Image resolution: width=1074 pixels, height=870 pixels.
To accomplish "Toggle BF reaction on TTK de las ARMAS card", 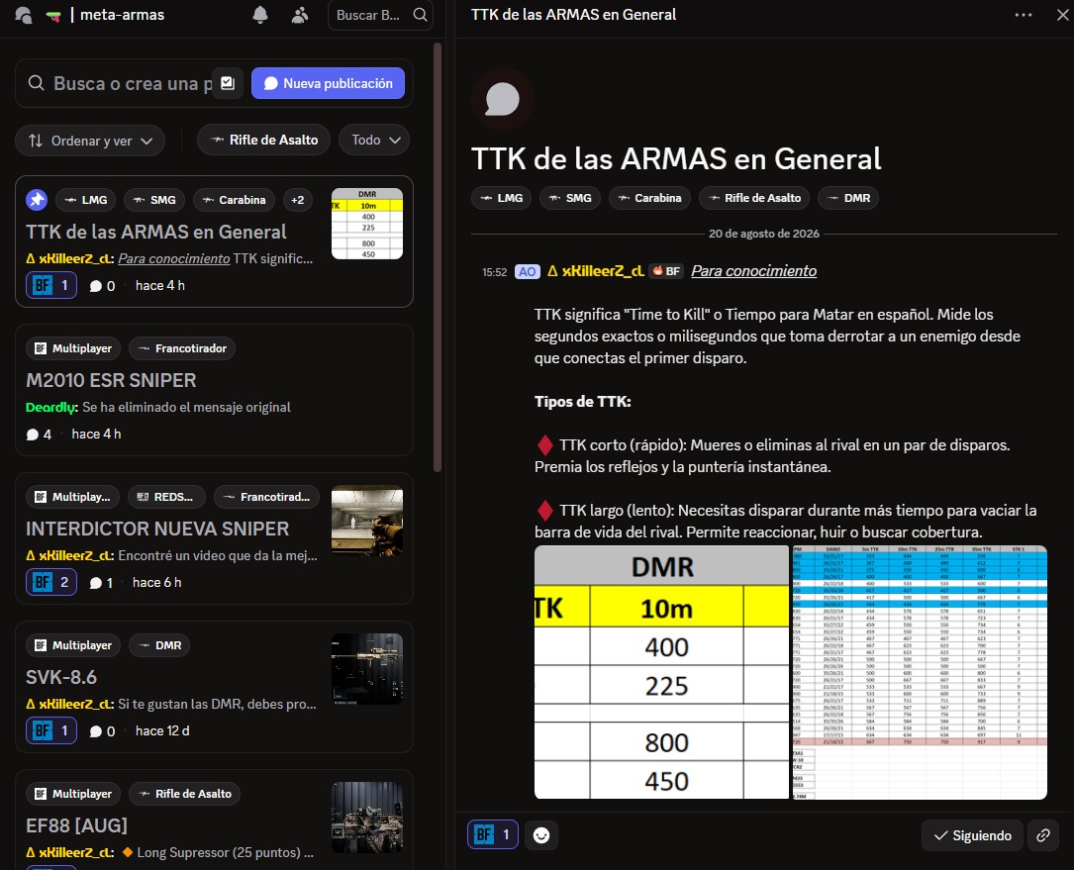I will tap(51, 286).
